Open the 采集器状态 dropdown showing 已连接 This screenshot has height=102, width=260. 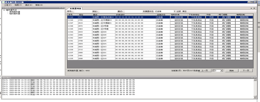point(175,11)
